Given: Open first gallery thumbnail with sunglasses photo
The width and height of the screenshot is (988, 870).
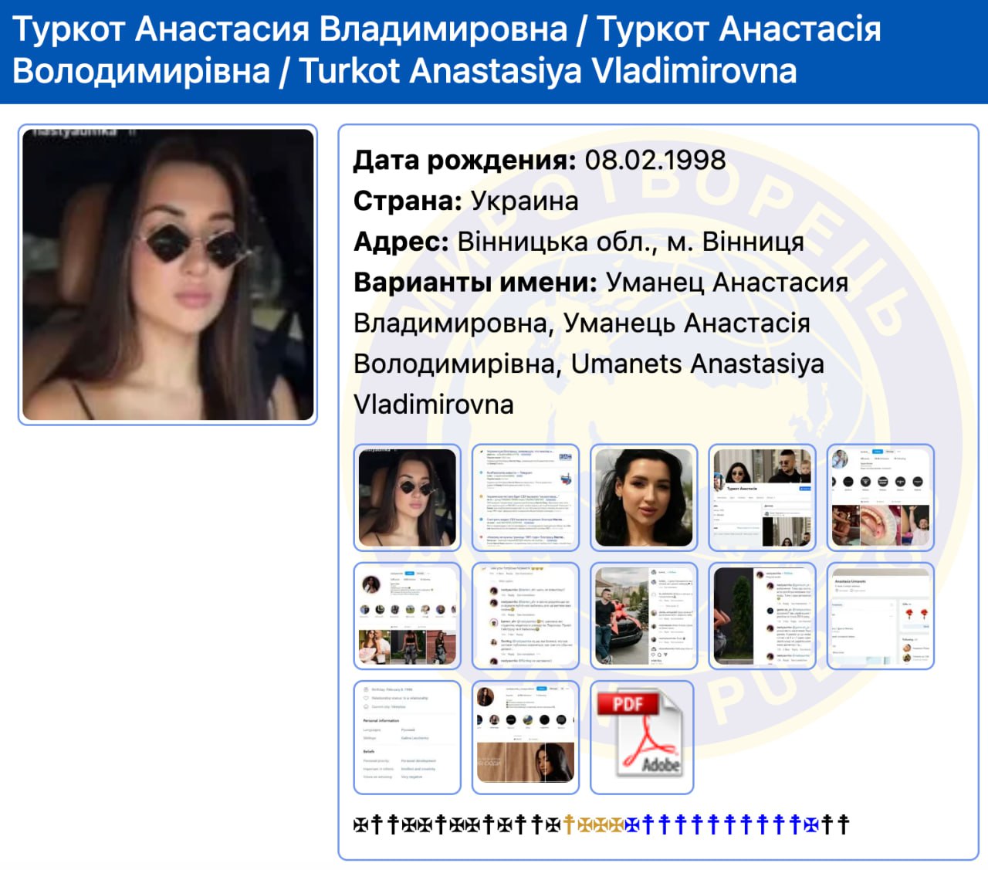Looking at the screenshot, I should click(408, 497).
